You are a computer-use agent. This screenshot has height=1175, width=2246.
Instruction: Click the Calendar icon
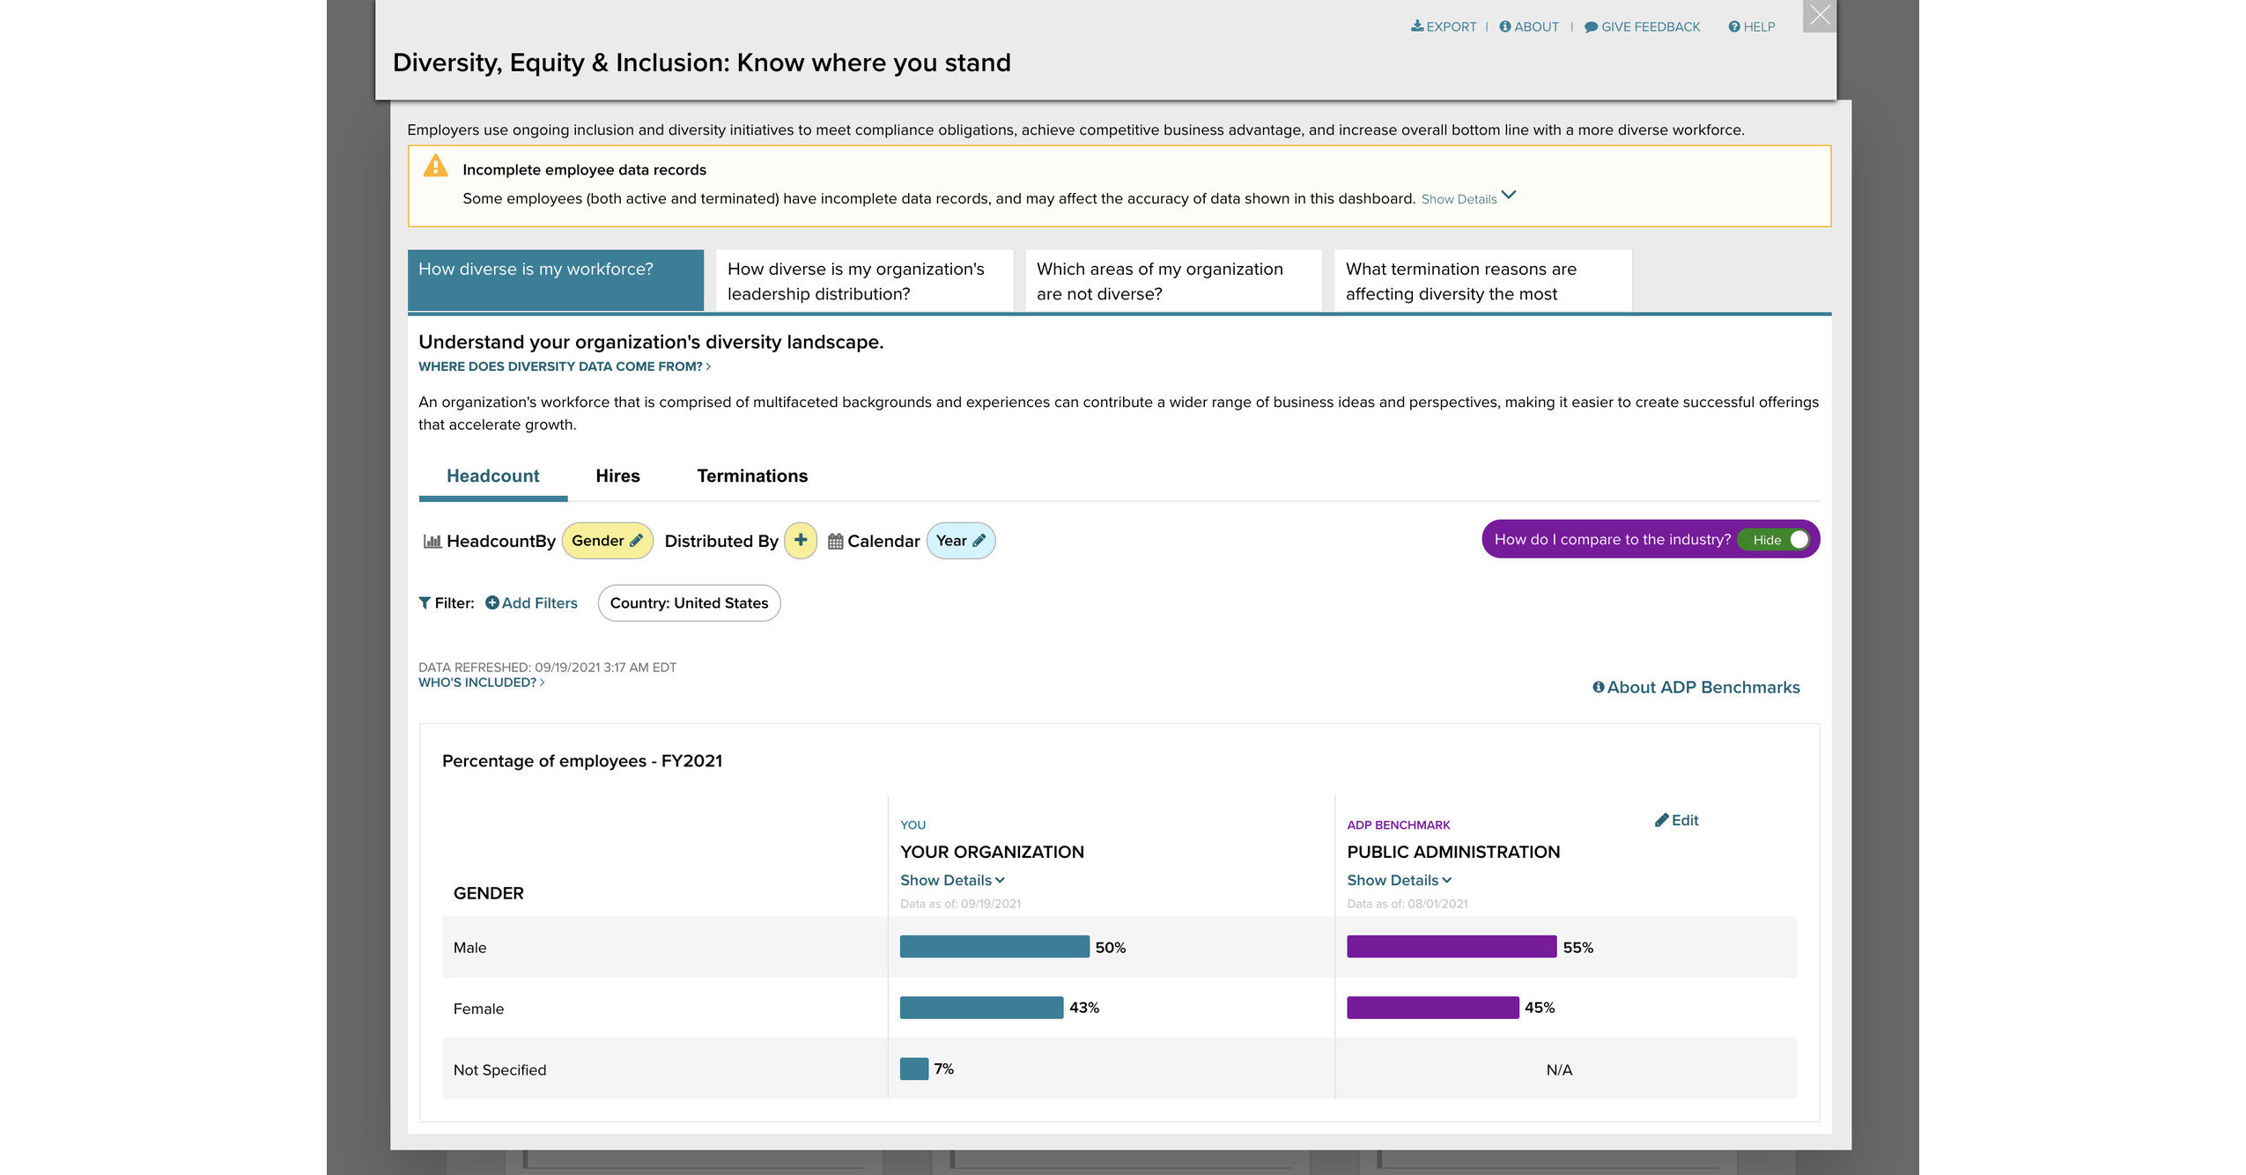point(836,541)
